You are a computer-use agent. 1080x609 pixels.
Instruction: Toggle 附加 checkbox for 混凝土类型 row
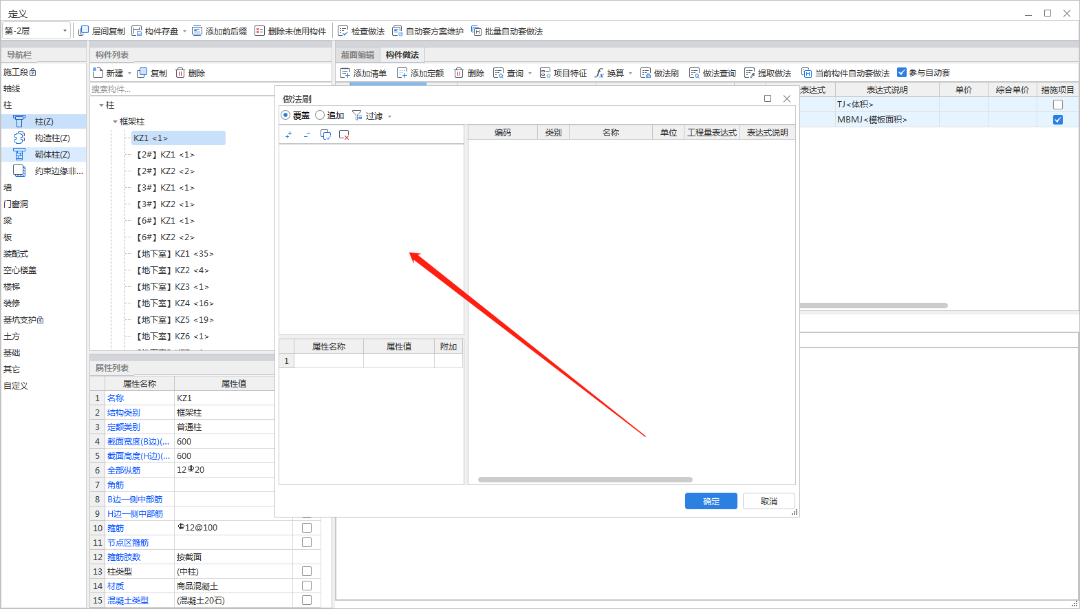(x=307, y=600)
